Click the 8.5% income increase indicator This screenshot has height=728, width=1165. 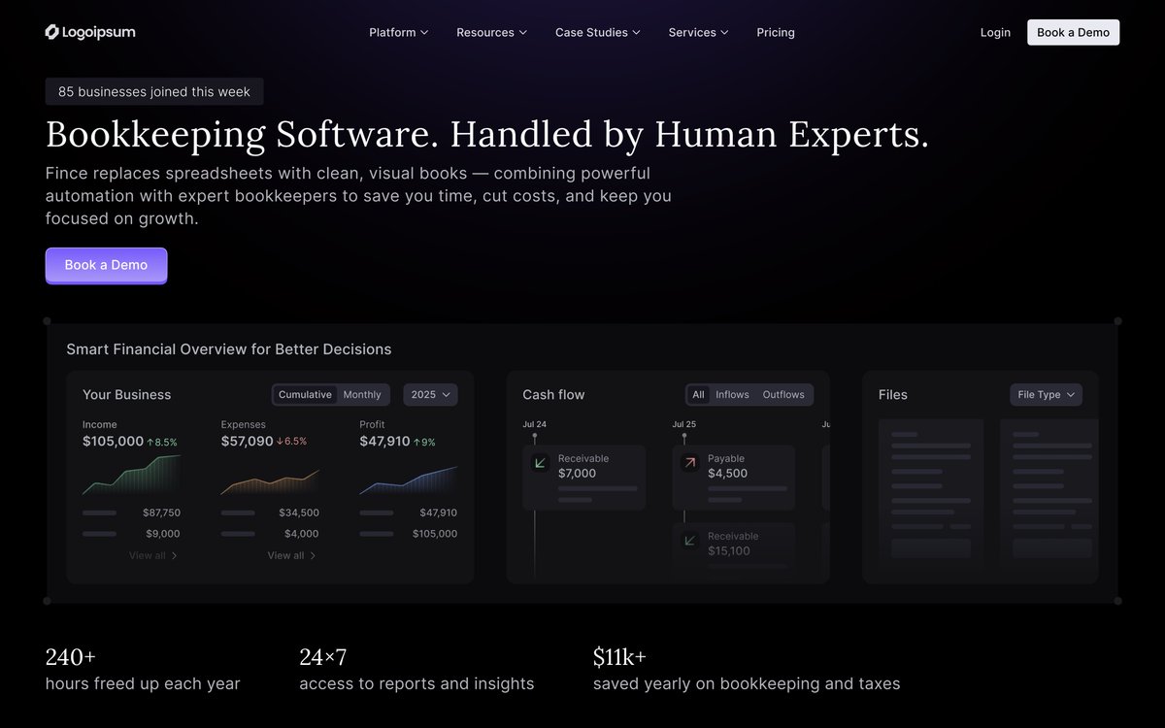point(162,443)
